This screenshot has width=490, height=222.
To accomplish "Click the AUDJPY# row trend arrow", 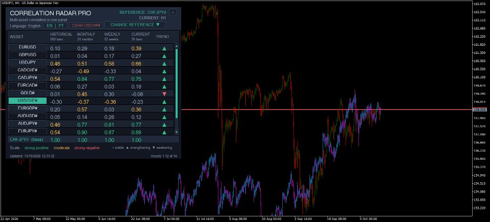I will (164, 125).
